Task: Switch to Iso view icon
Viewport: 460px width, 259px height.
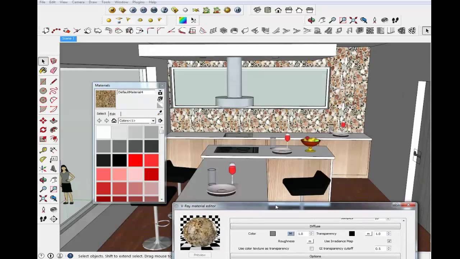Action: (x=257, y=10)
